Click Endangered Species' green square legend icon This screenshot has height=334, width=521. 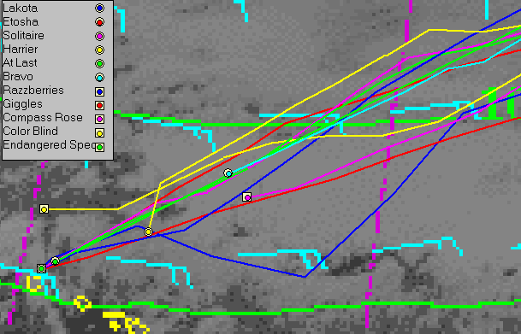click(x=99, y=147)
